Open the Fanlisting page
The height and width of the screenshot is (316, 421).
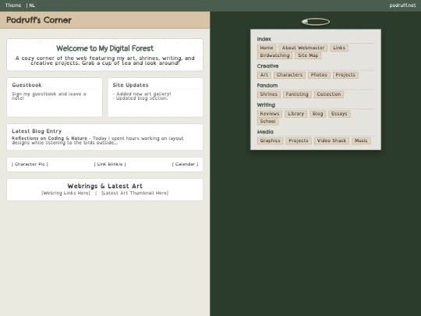click(297, 94)
